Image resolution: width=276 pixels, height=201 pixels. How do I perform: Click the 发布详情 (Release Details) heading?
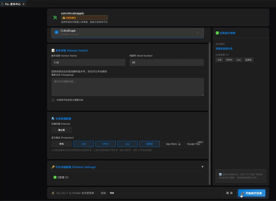click(72, 51)
